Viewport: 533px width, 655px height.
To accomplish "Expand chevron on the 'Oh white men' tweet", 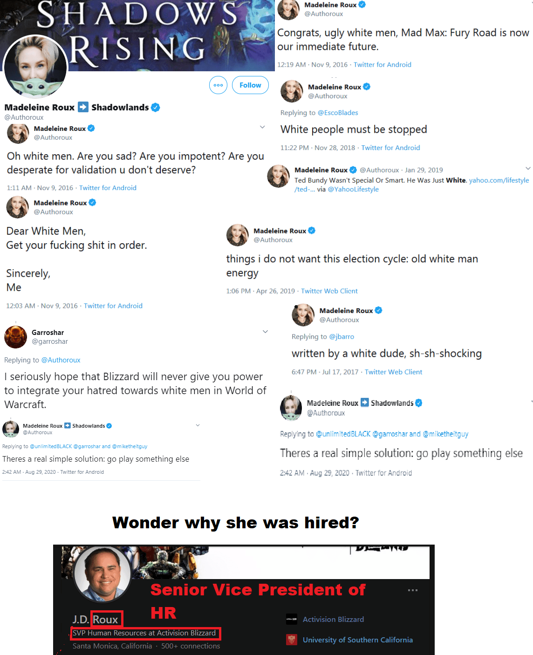I will (262, 127).
